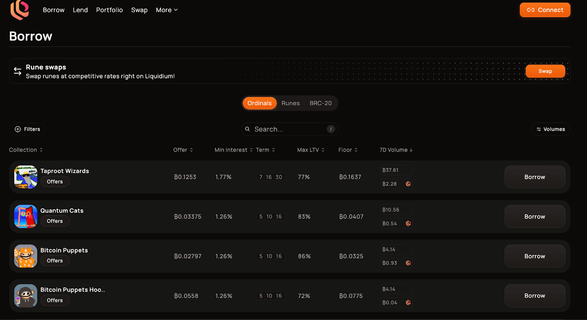Viewport: 587px width, 320px height.
Task: Sort the table by Collection
Action: click(26, 150)
